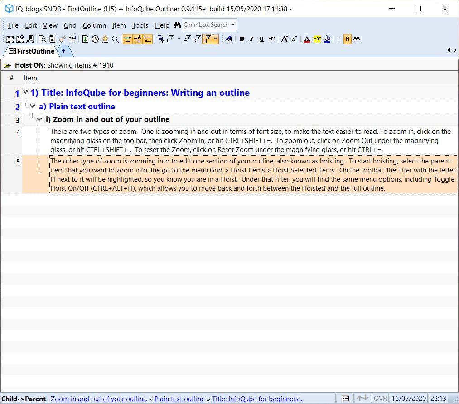
Task: Click breadcrumb link 'Title: InfoQube for beginners:...'
Action: 258,399
